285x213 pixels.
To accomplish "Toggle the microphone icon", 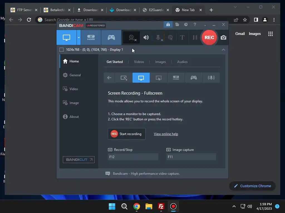I will [x=158, y=37].
